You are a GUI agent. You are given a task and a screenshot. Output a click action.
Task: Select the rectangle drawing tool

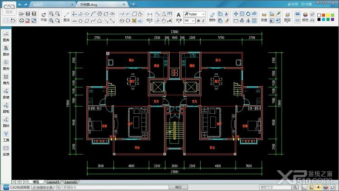106,14
